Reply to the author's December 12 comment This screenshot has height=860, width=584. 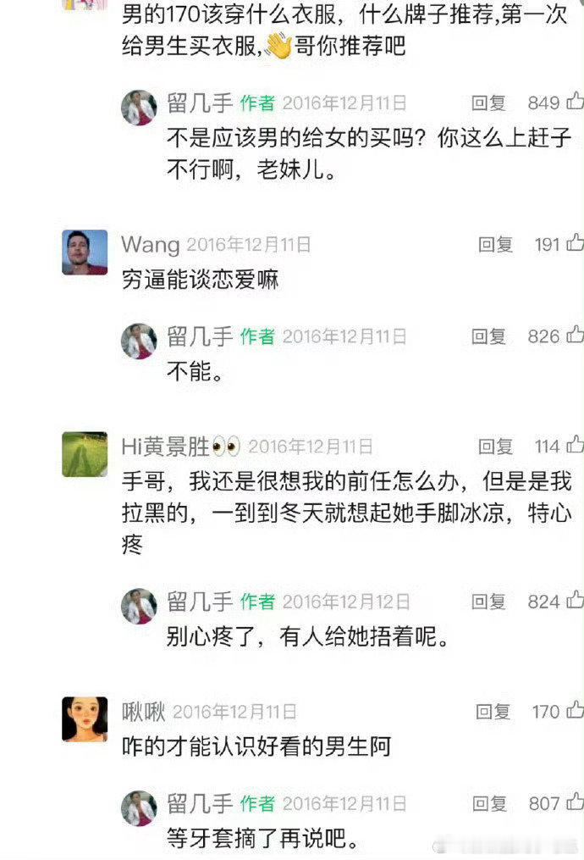(x=488, y=602)
